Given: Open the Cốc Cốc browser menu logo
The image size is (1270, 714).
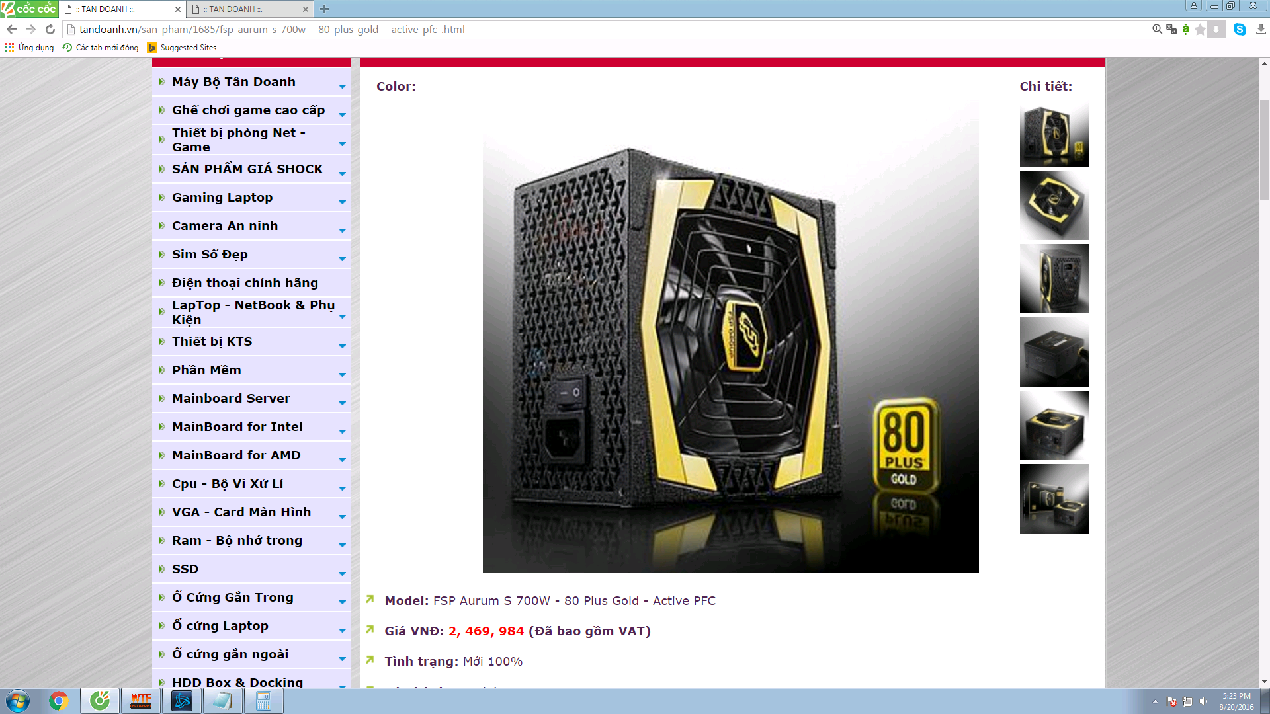Looking at the screenshot, I should click(x=29, y=9).
